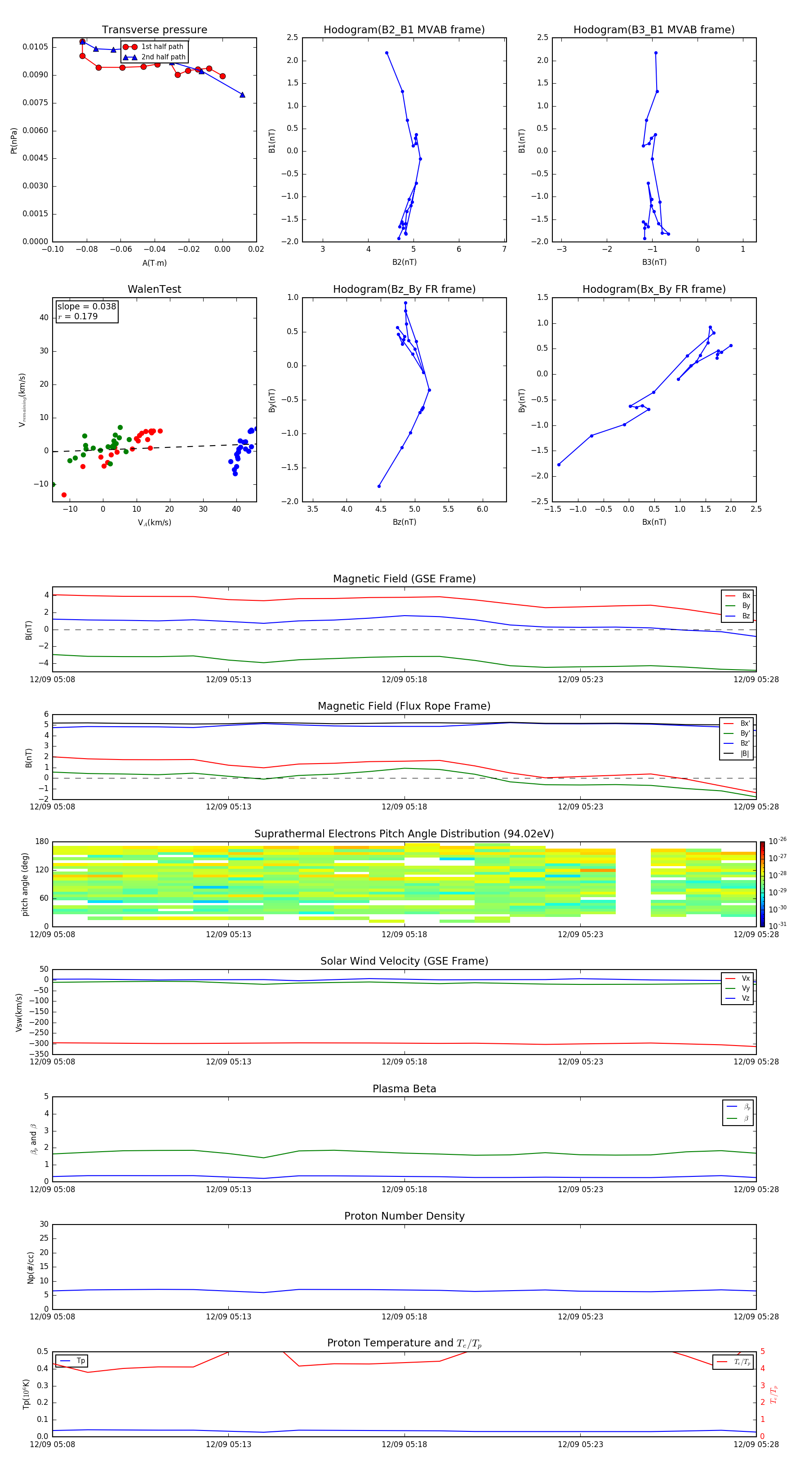Click the By' entry in flux rope legend
The height and width of the screenshot is (1484, 809).
coord(737,733)
